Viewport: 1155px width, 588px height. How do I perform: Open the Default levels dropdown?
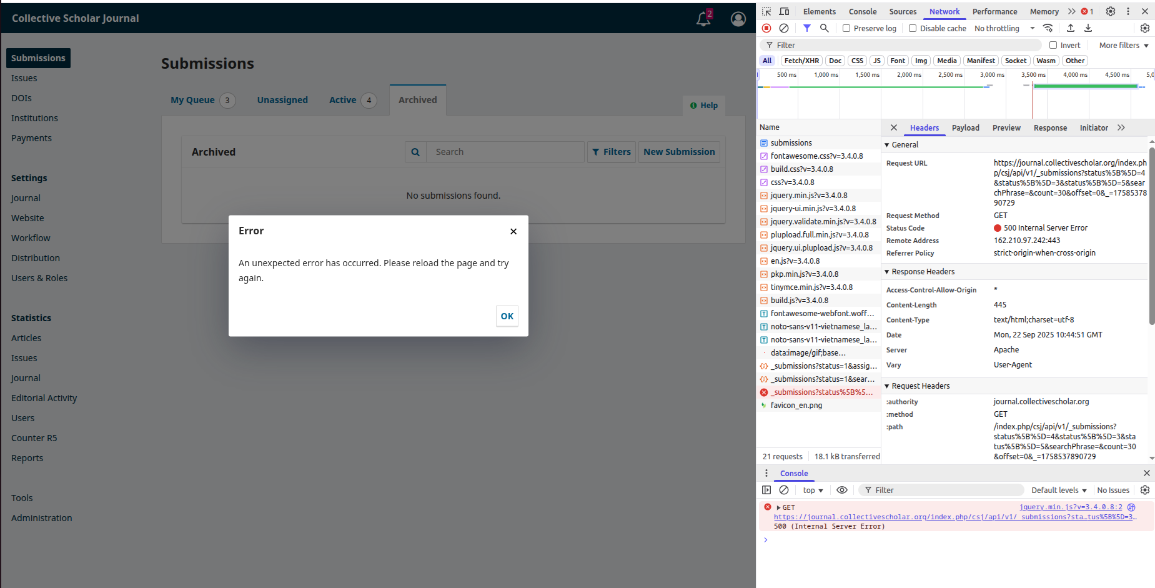click(1059, 490)
